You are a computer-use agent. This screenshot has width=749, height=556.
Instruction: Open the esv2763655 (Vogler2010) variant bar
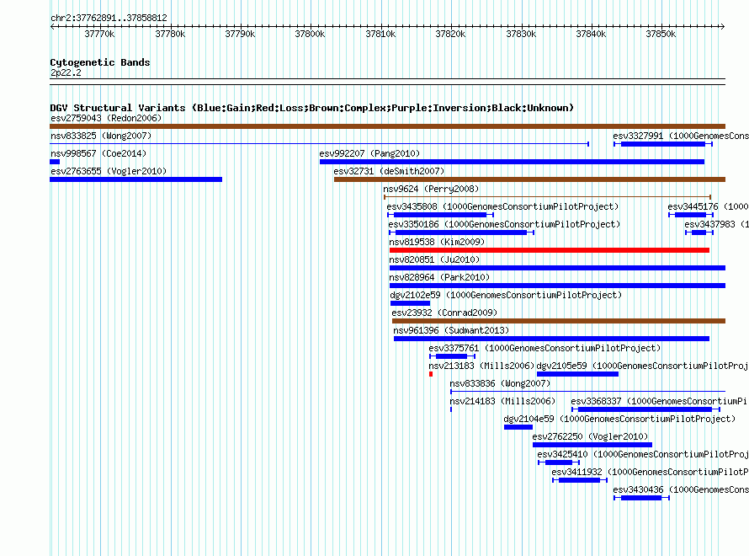pyautogui.click(x=135, y=179)
